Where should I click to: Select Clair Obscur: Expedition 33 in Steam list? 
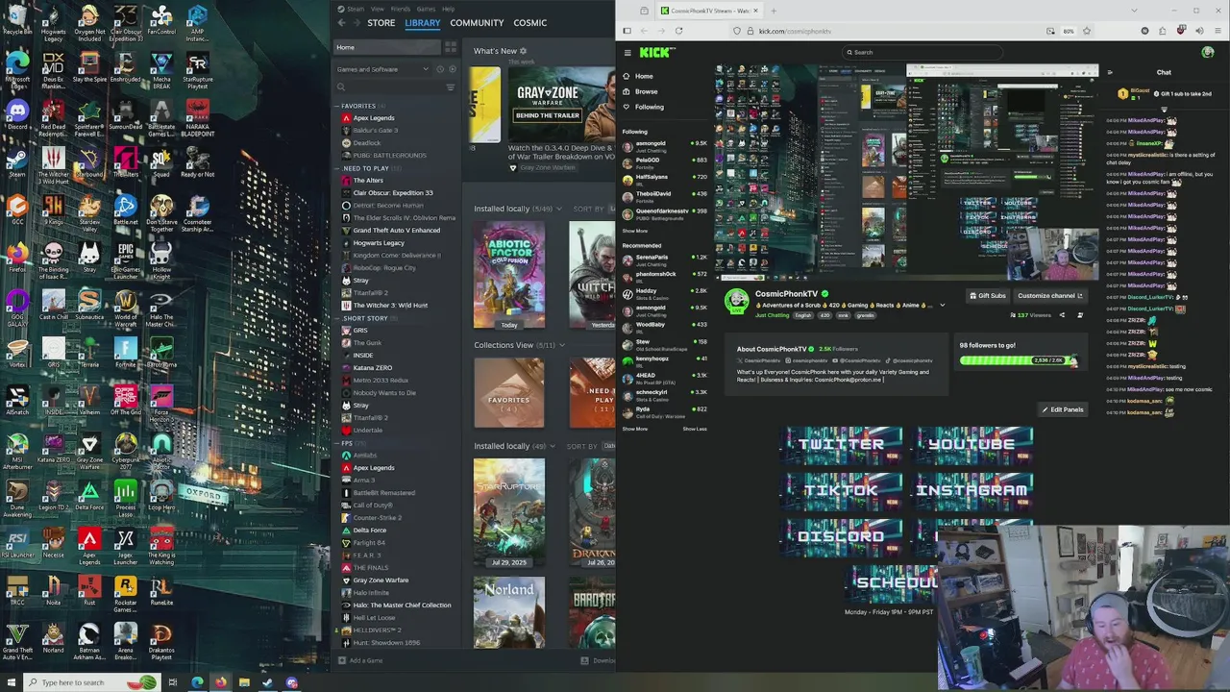point(393,193)
